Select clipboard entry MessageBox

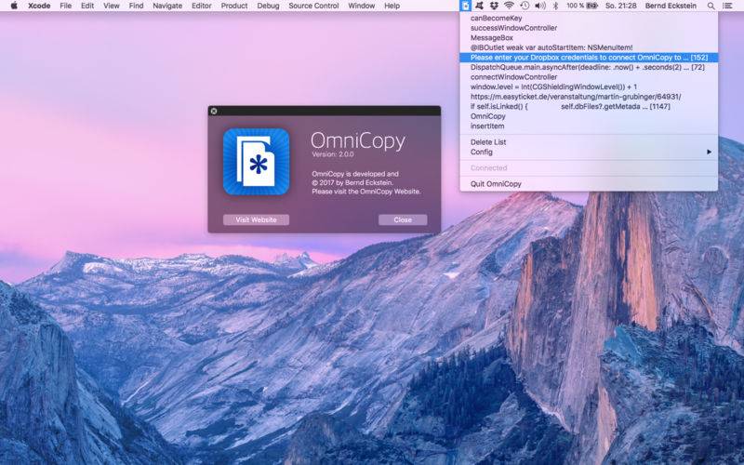[589, 37]
